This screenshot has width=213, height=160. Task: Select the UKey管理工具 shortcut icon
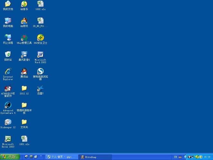coord(24,39)
